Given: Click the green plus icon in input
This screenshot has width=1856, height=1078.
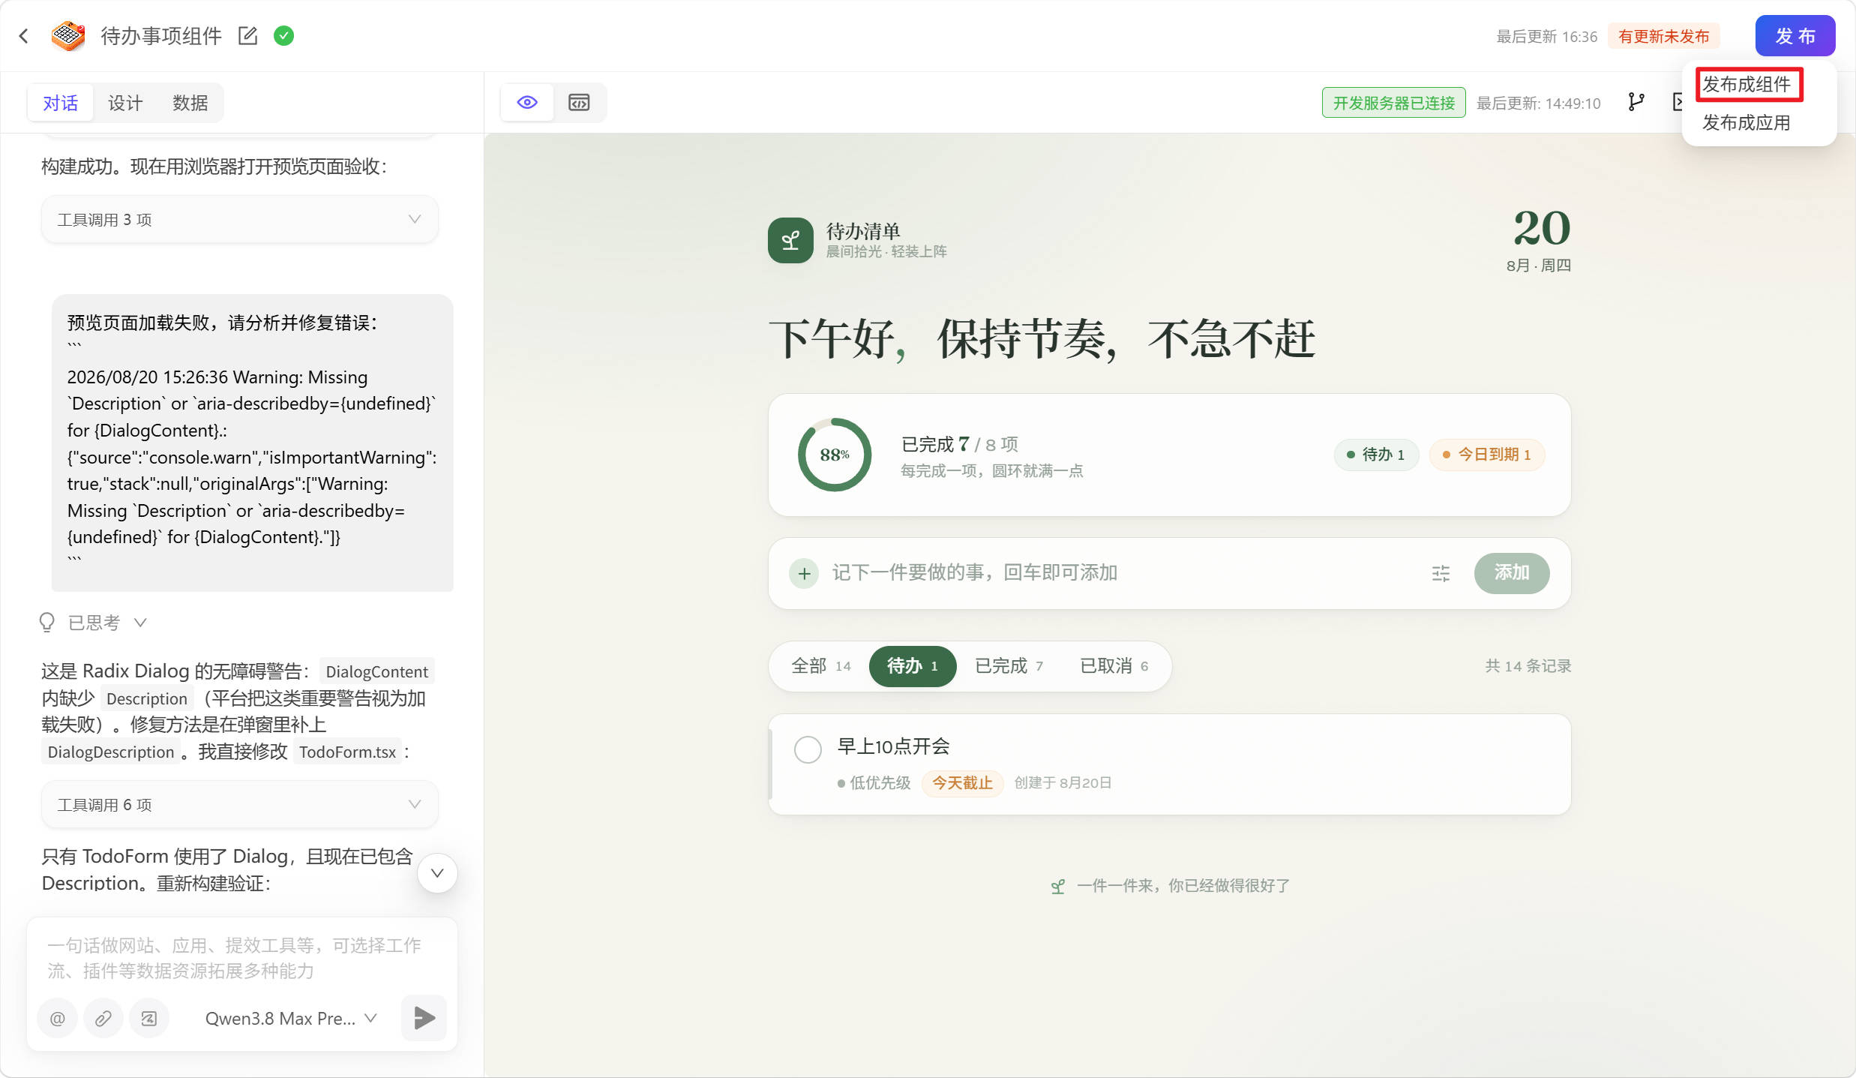Looking at the screenshot, I should tap(804, 574).
